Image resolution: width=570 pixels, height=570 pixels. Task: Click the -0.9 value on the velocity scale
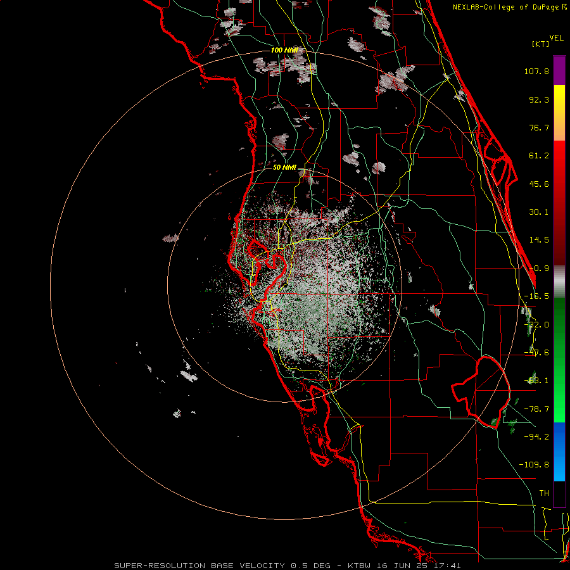tap(539, 269)
